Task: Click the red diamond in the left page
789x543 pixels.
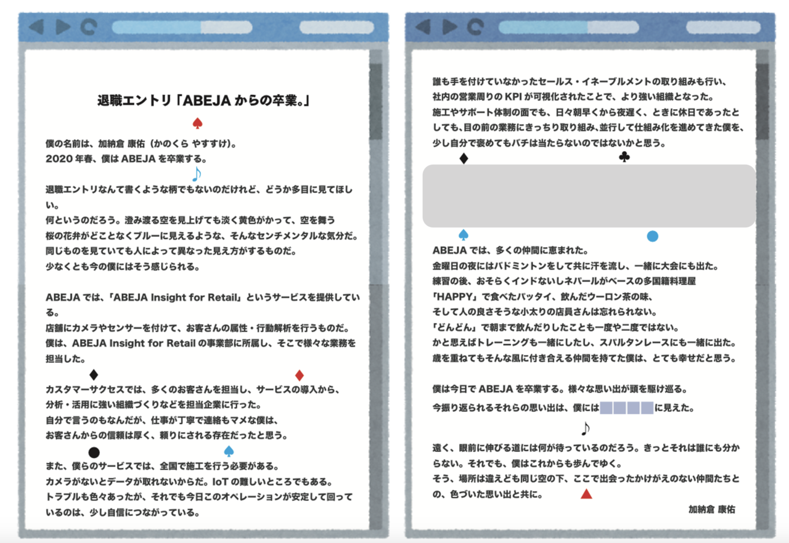Action: pos(300,375)
